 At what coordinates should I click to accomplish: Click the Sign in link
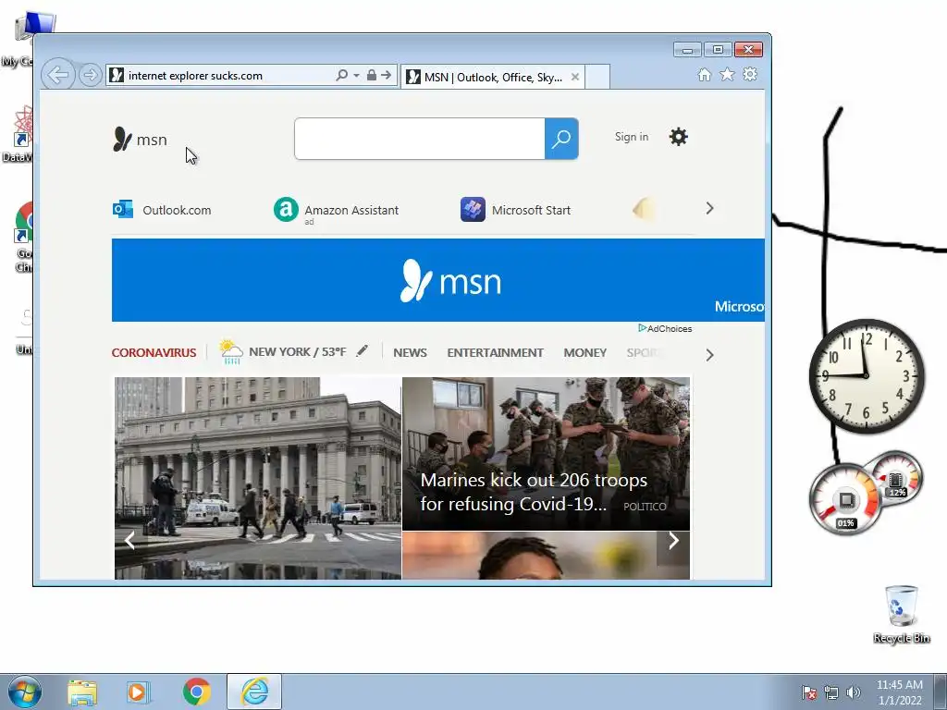(x=632, y=137)
